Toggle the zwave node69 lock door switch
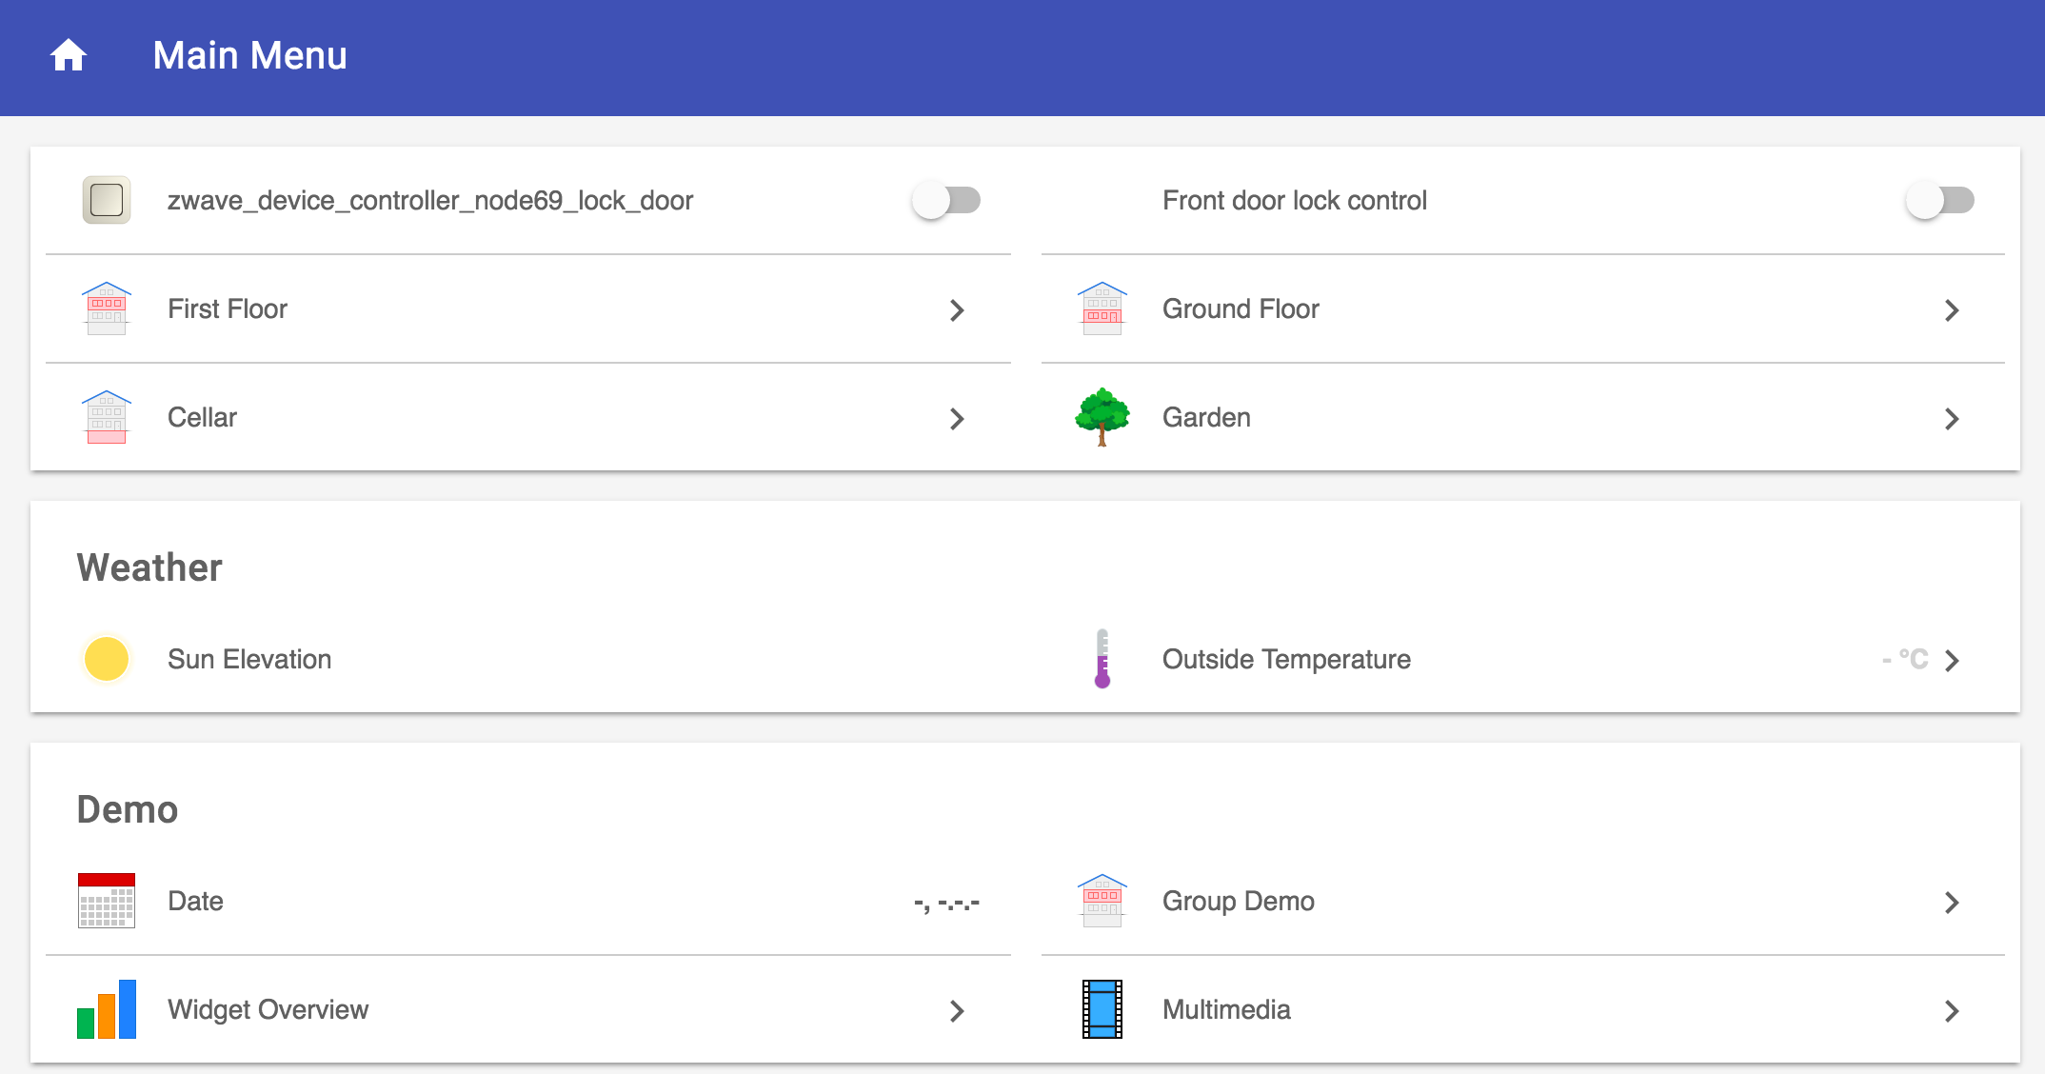Viewport: 2045px width, 1074px height. pos(946,200)
